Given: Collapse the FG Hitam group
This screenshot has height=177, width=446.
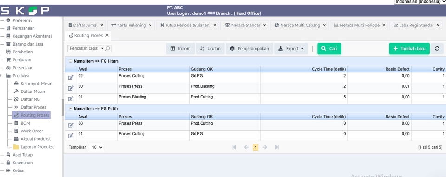Looking at the screenshot, I should pos(70,61).
